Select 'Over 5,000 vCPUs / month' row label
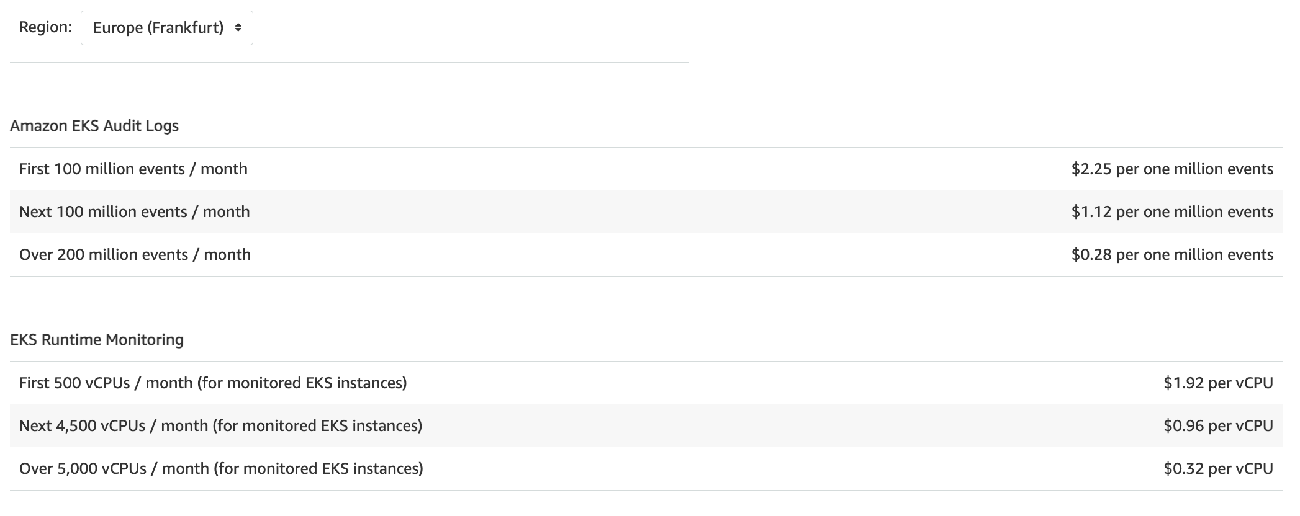 222,469
